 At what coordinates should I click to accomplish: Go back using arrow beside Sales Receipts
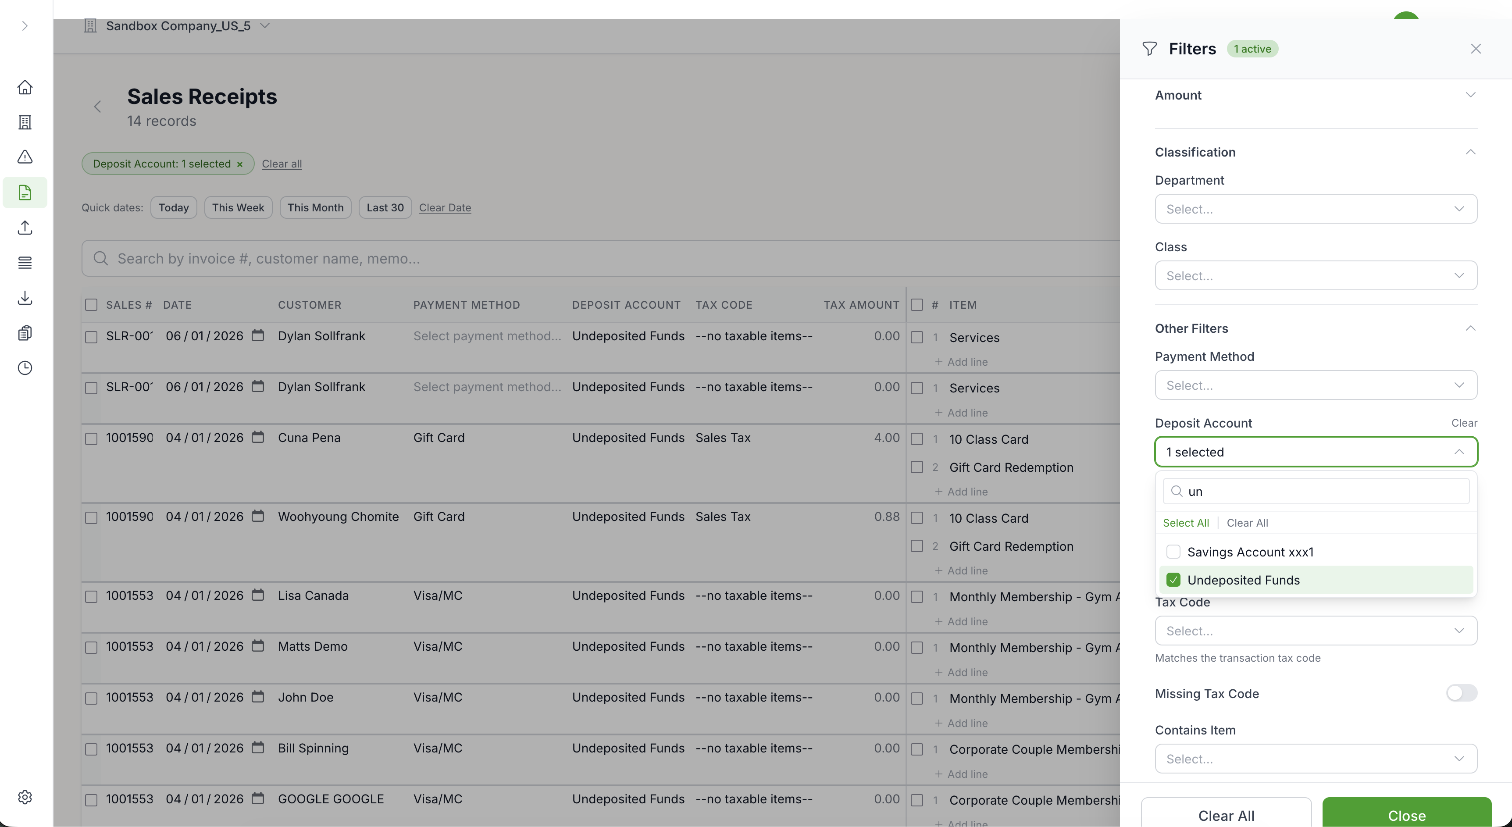click(x=97, y=106)
